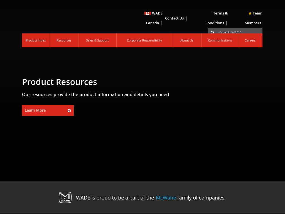Image resolution: width=285 pixels, height=214 pixels.
Task: Click the plus circle icon in Learn More
Action: tap(69, 111)
